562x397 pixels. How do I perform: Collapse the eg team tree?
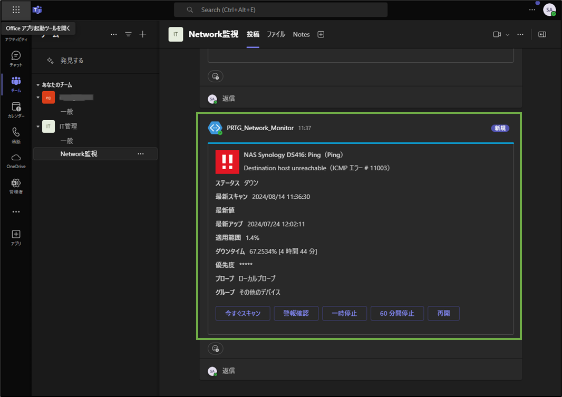(x=38, y=98)
